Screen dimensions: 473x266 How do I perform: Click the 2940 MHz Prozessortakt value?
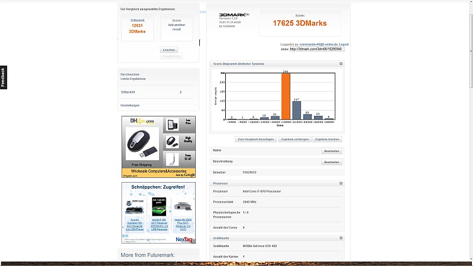click(x=250, y=202)
